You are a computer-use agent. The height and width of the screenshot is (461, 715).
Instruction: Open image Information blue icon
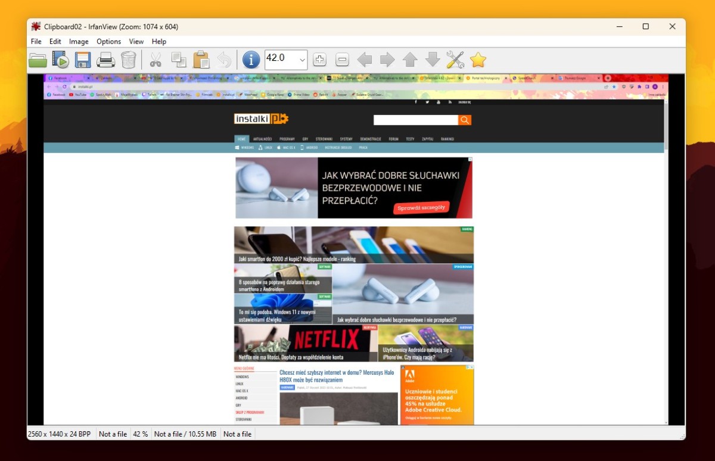(251, 60)
